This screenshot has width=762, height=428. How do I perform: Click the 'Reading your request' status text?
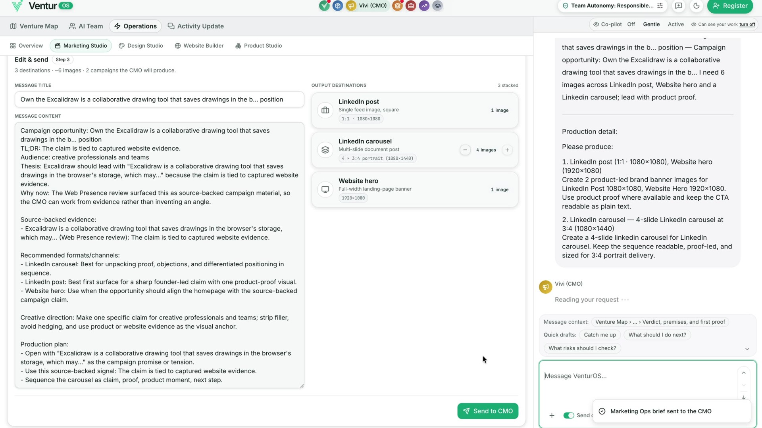click(x=587, y=300)
